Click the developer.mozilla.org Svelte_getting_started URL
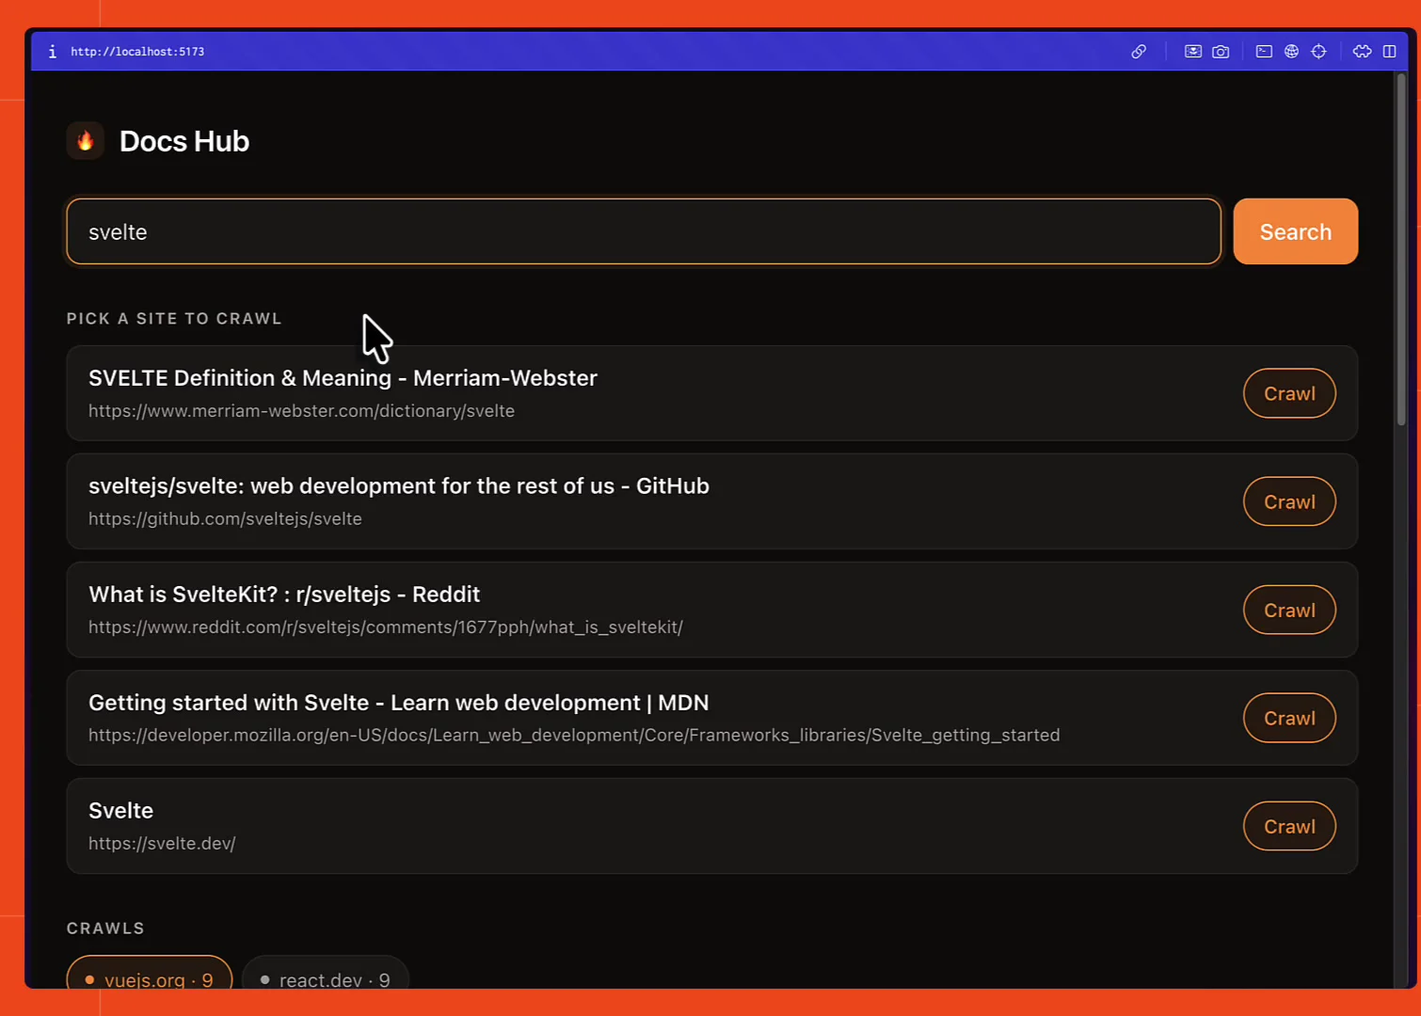Screen dimensions: 1421x1016 point(574,736)
